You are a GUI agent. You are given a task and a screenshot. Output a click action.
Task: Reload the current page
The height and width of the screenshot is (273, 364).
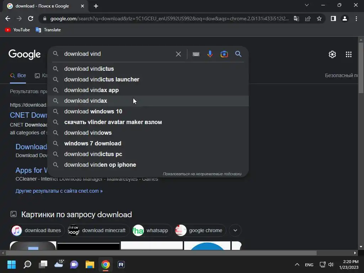(x=31, y=18)
